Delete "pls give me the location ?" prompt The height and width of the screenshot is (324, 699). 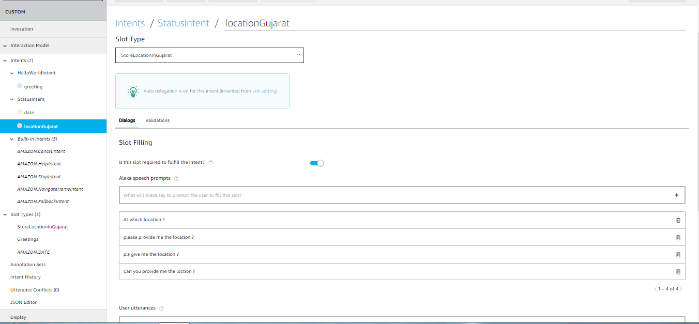pos(678,255)
